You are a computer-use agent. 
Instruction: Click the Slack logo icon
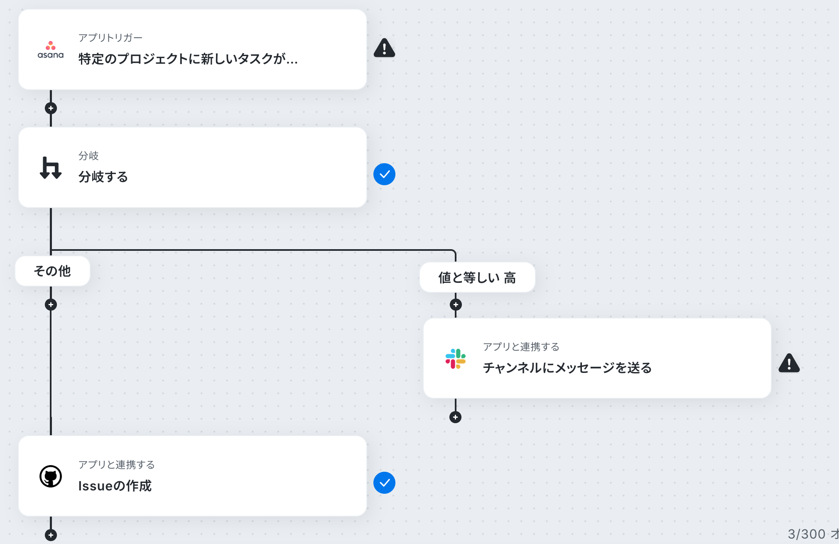point(456,359)
